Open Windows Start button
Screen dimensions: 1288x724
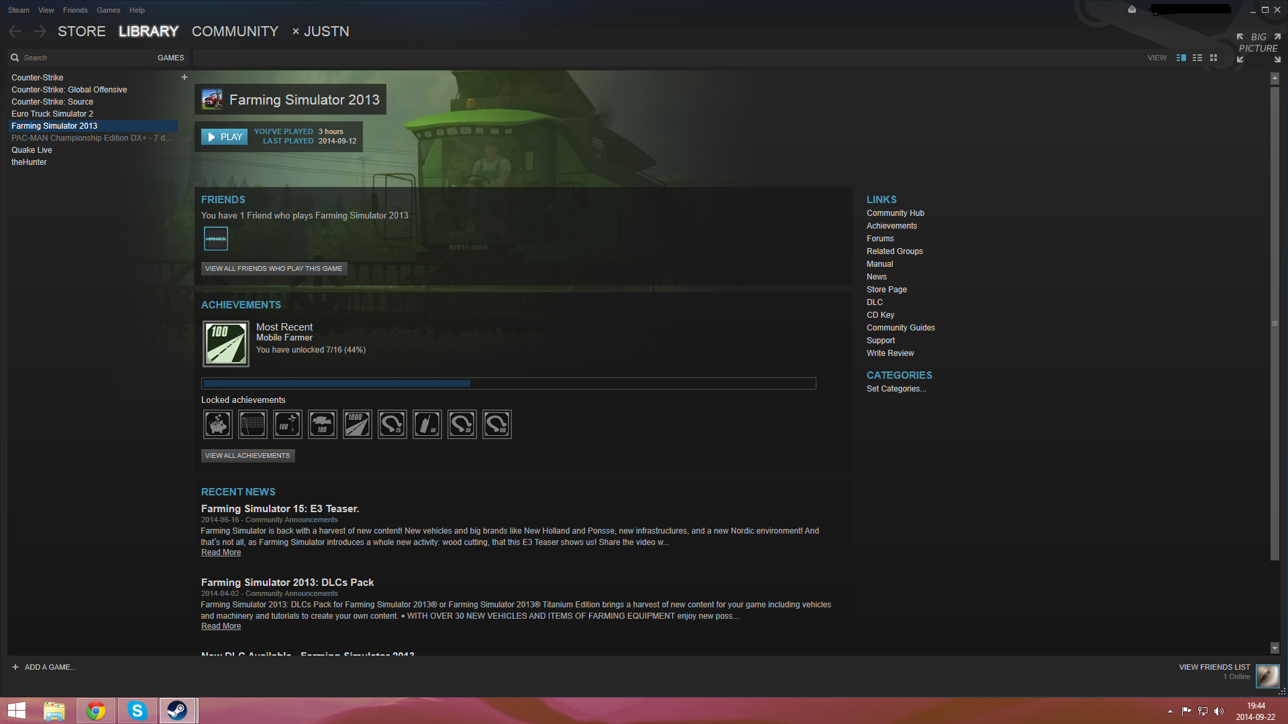coord(17,711)
